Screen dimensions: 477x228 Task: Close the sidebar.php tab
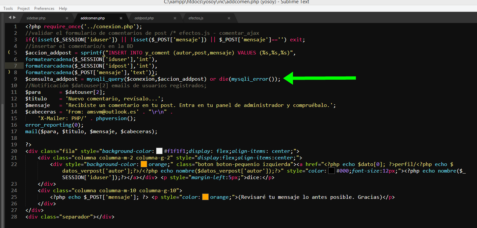[67, 18]
